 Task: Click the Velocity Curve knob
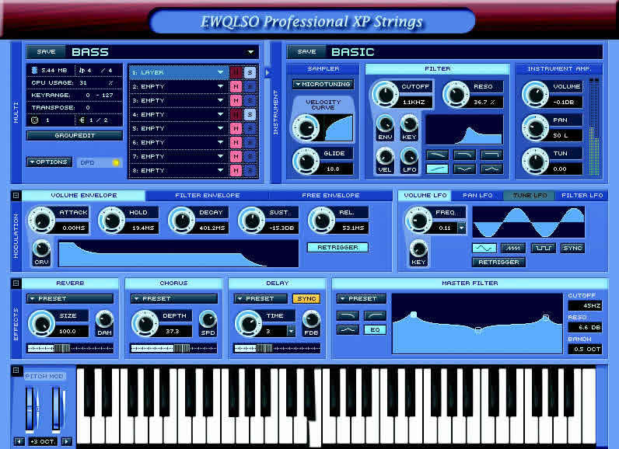tap(306, 127)
